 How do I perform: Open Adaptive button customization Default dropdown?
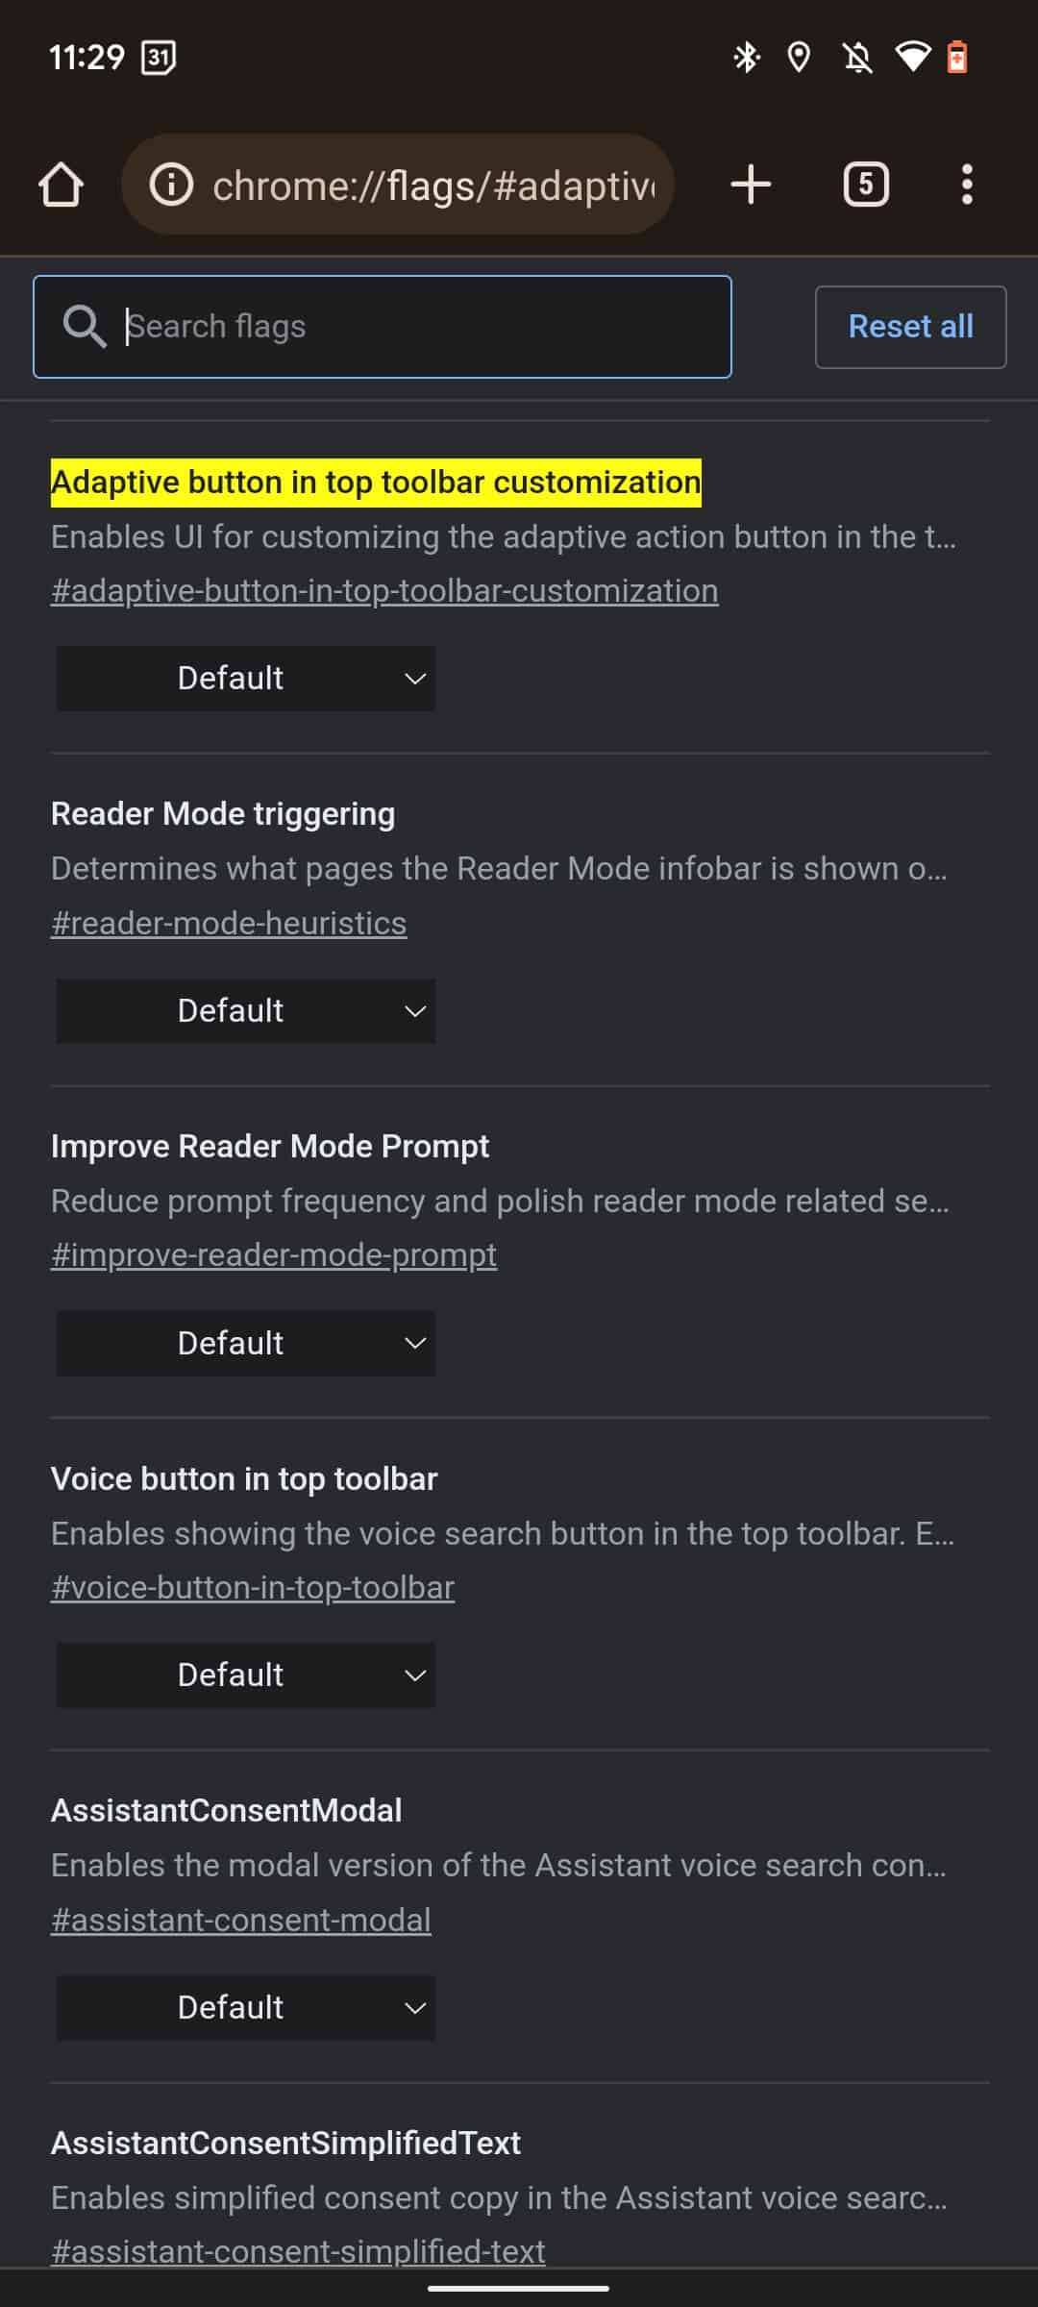click(246, 679)
